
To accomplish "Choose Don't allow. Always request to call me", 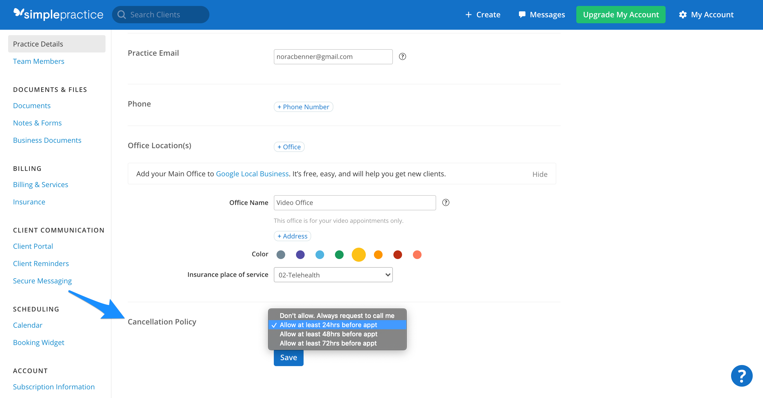I will tap(337, 316).
